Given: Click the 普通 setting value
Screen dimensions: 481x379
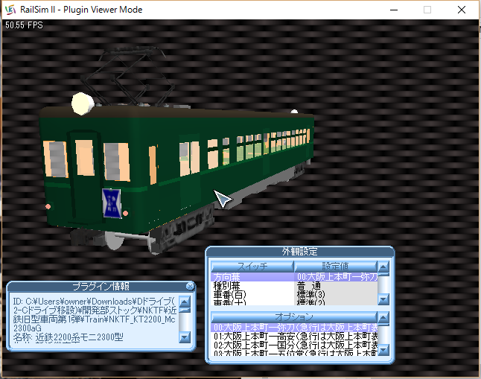Looking at the screenshot, I should point(309,286).
